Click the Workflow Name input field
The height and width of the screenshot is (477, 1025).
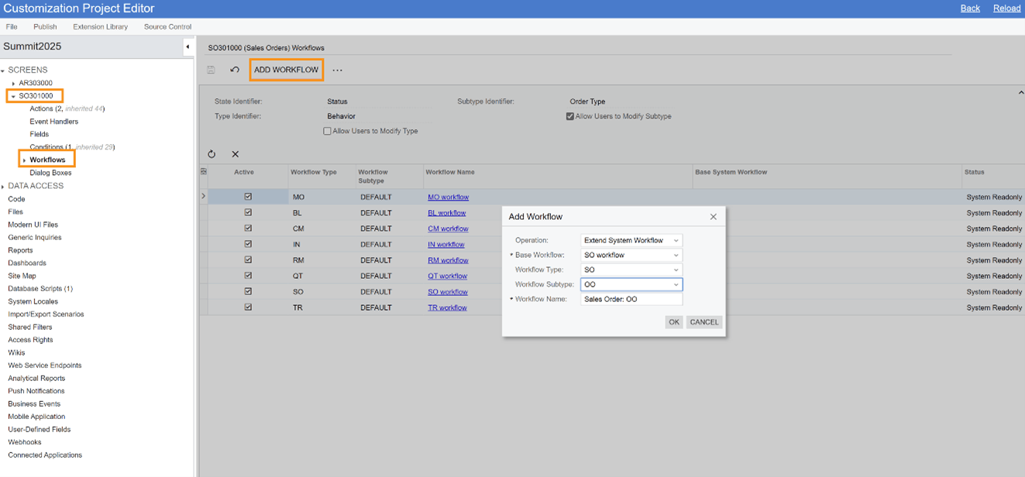pyautogui.click(x=631, y=299)
